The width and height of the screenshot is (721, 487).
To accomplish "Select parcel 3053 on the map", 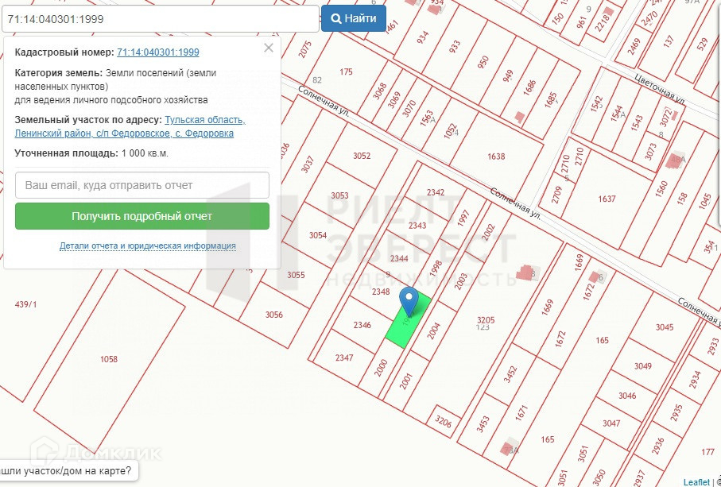I will 339,195.
